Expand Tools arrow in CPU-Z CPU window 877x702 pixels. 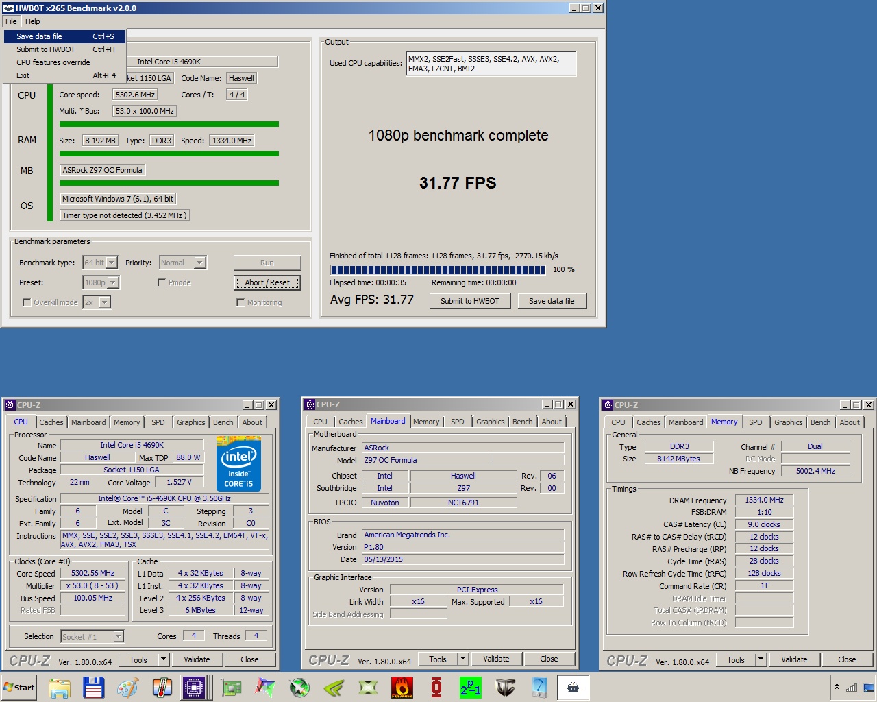coord(163,659)
